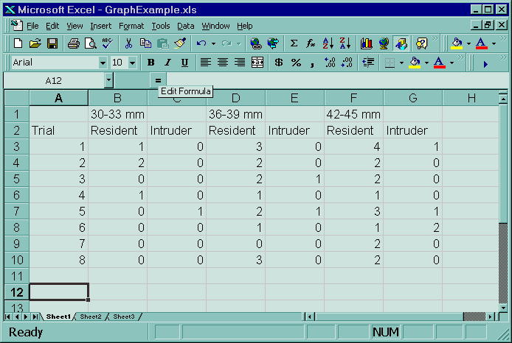
Task: Apply Currency Style dollar icon
Action: point(279,63)
